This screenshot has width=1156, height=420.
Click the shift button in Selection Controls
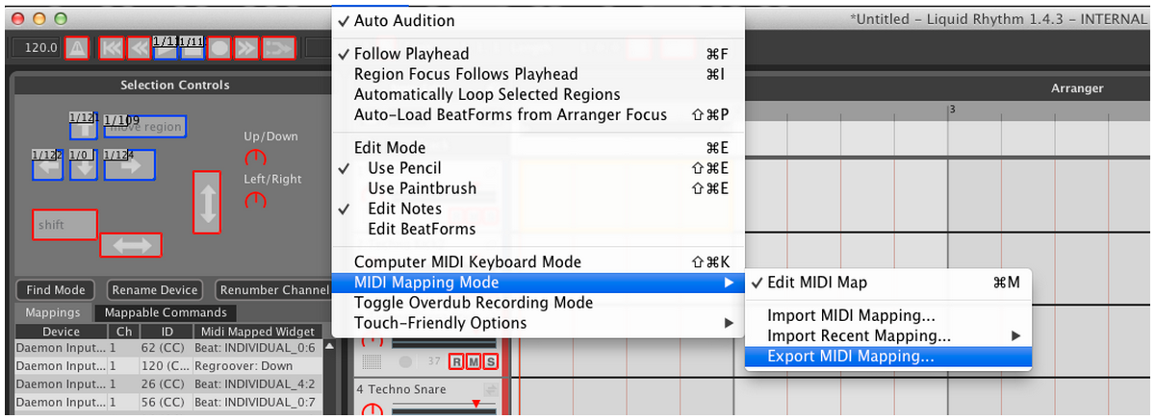pos(64,224)
